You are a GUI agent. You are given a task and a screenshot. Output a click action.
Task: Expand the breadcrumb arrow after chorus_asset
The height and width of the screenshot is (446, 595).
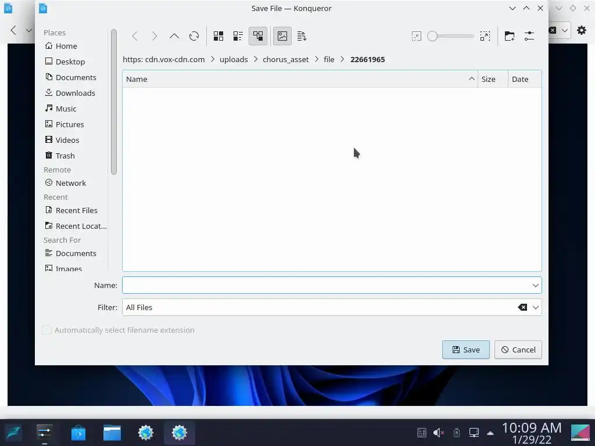(317, 60)
